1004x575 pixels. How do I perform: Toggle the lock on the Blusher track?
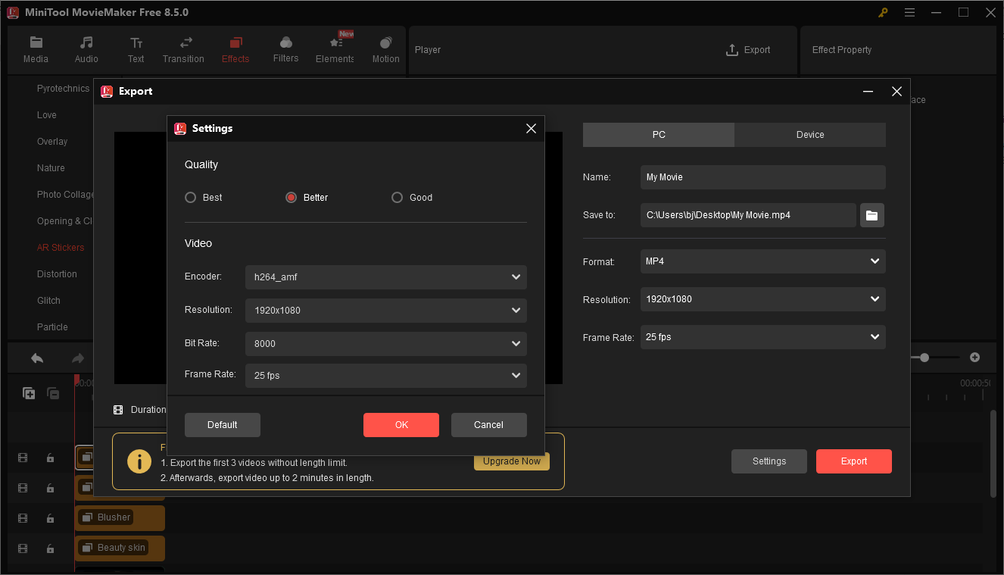(50, 517)
